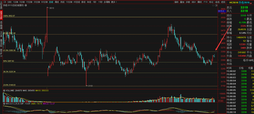
Task: Open the 统计 statistics button
Action: point(194,2)
